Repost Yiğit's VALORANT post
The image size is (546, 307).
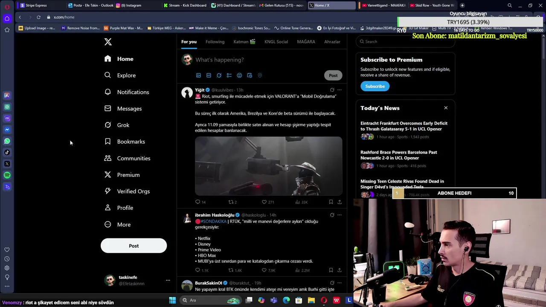[231, 202]
